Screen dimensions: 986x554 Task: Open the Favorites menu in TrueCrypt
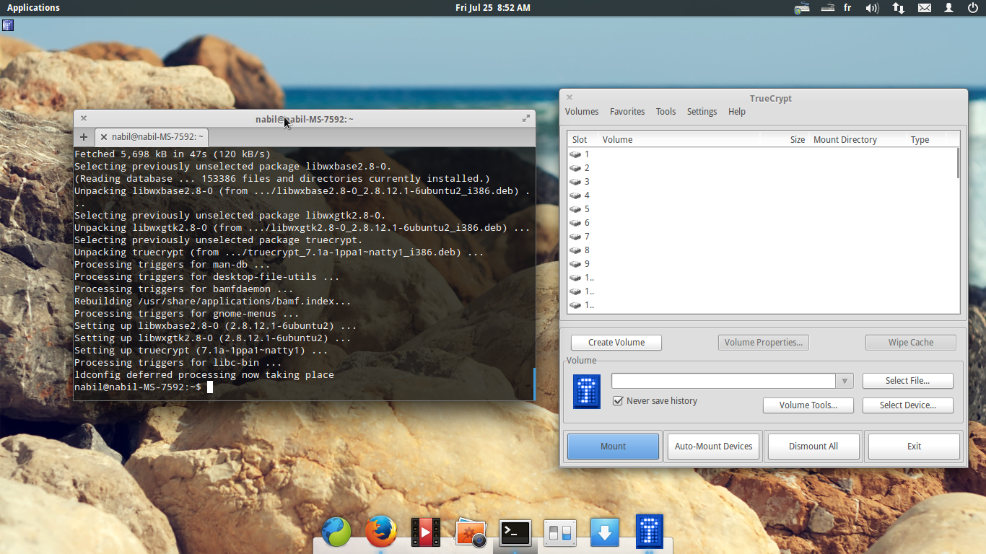[x=627, y=112]
